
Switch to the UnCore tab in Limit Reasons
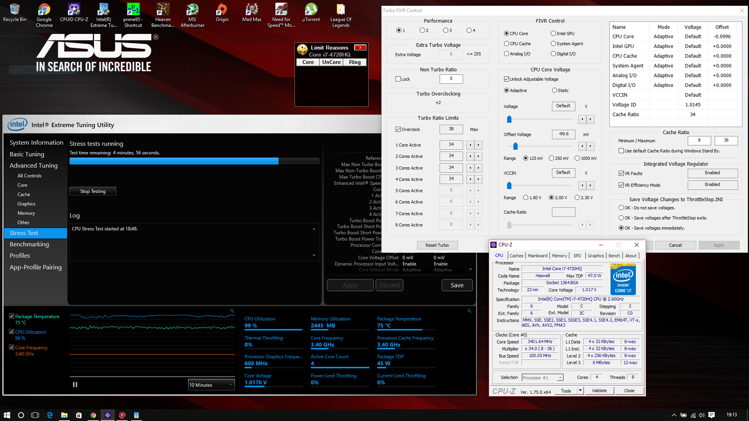pos(331,62)
